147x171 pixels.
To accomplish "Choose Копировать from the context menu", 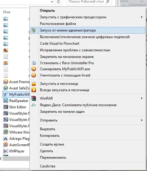I will point(88,136).
